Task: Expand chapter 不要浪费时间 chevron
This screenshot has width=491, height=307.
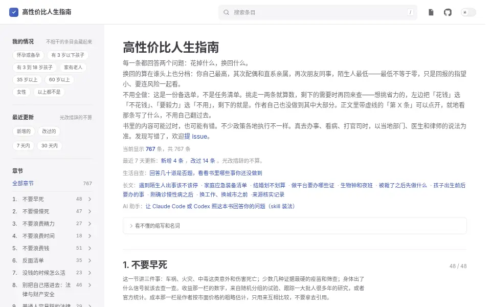Action: click(x=90, y=236)
